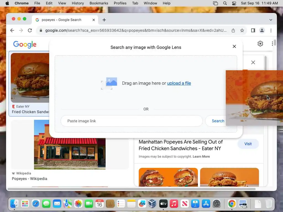Open the File menu
This screenshot has width=283, height=212.
click(x=37, y=3)
